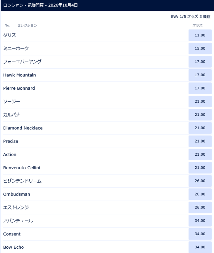This screenshot has height=253, width=214.
Task: Click the odds for エストレンジ
Action: (200, 207)
